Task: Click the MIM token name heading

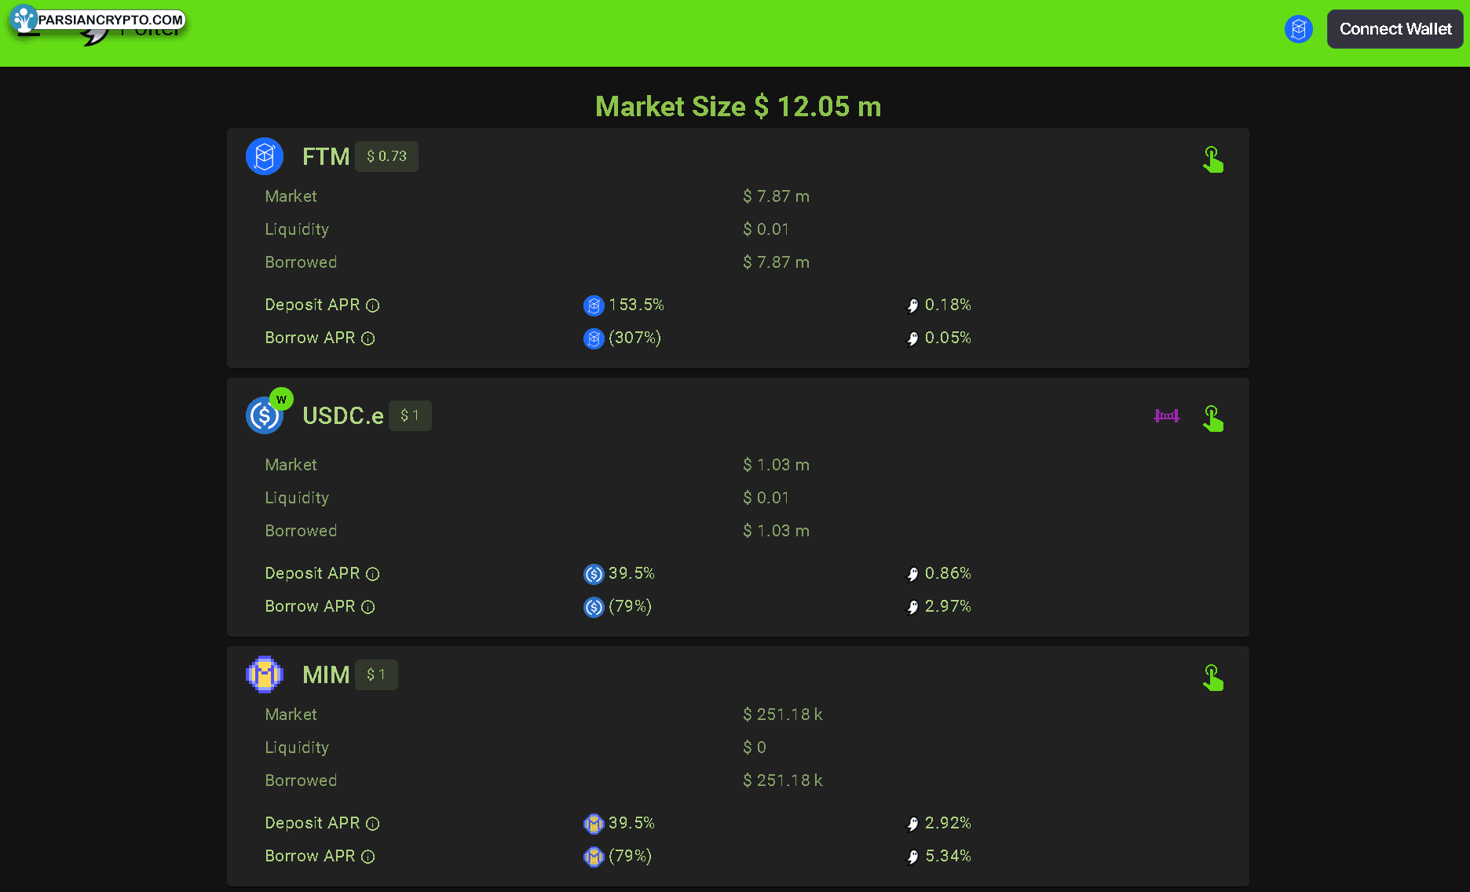Action: click(x=326, y=674)
